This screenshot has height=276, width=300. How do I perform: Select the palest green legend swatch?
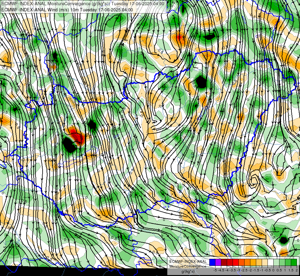point(276,262)
